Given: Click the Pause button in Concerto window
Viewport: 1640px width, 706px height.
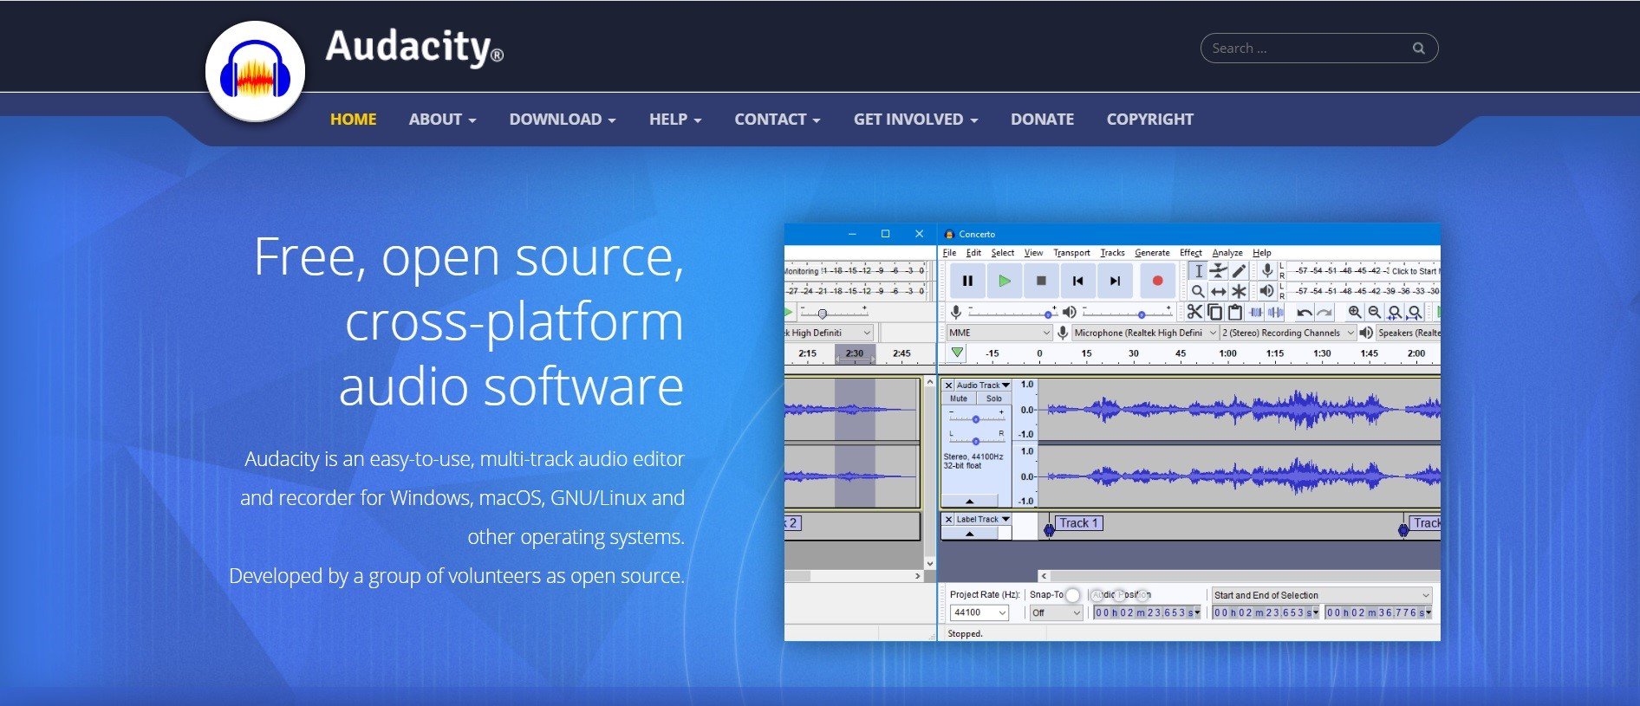Looking at the screenshot, I should pyautogui.click(x=967, y=281).
